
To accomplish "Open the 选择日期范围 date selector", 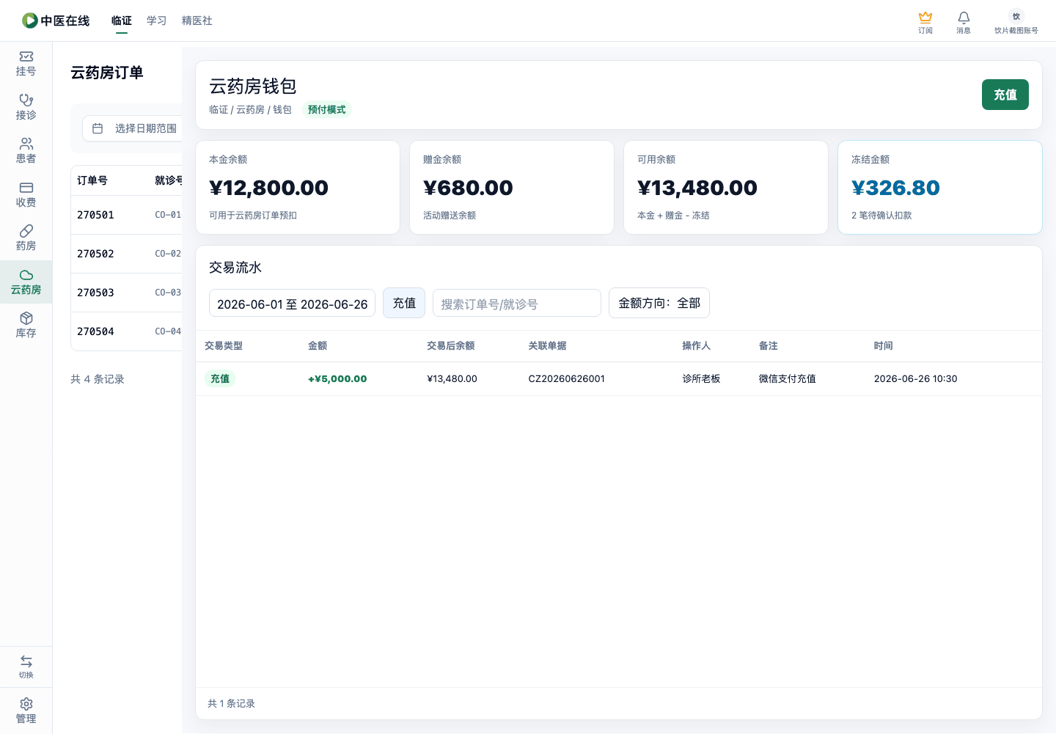I will [x=133, y=128].
